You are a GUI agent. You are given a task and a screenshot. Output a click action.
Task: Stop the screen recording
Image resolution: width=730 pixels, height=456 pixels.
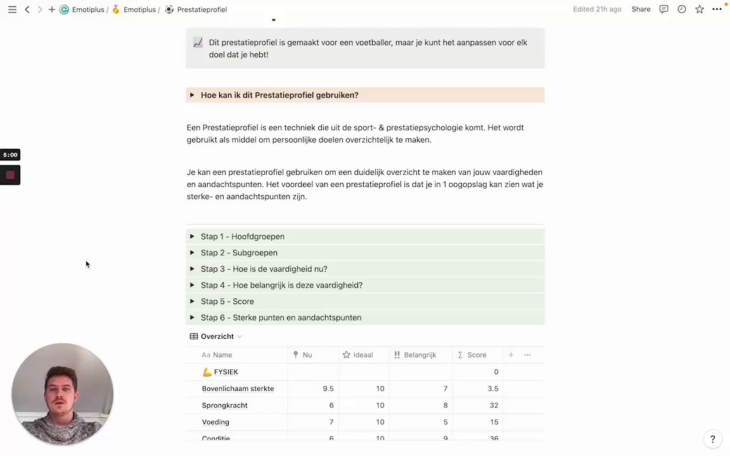(10, 175)
